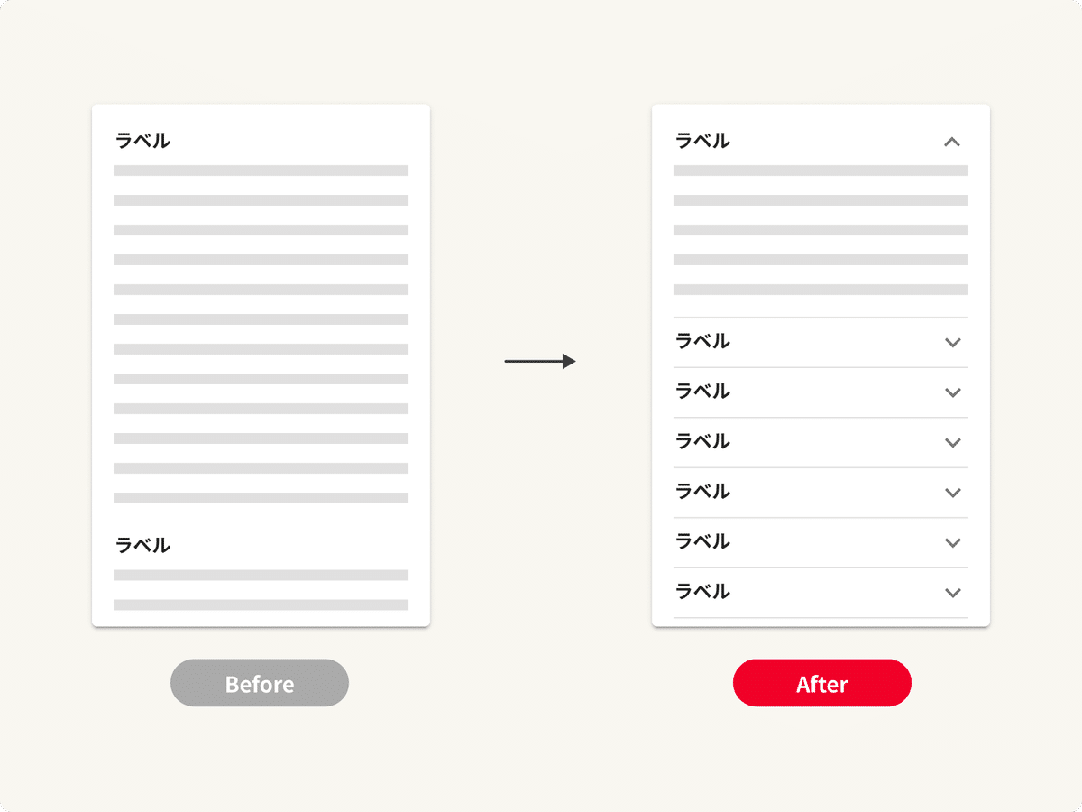
Task: Expand the fifth accordion row via its chevron
Action: click(952, 493)
